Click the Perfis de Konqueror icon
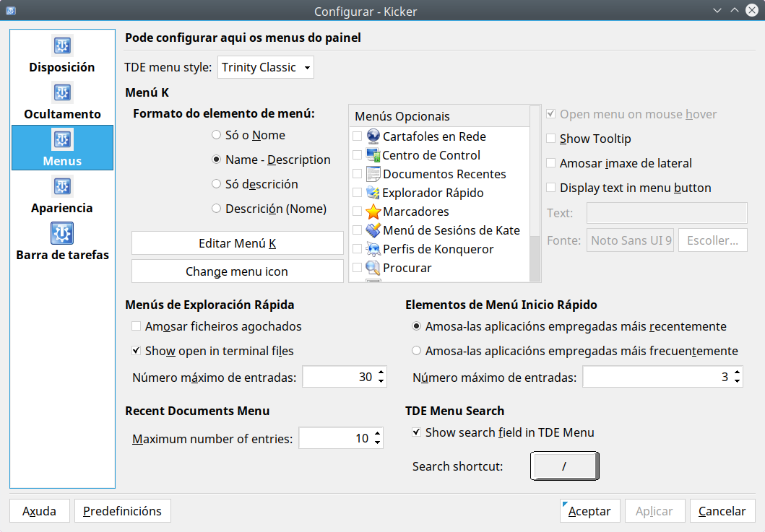The image size is (765, 532). tap(373, 249)
